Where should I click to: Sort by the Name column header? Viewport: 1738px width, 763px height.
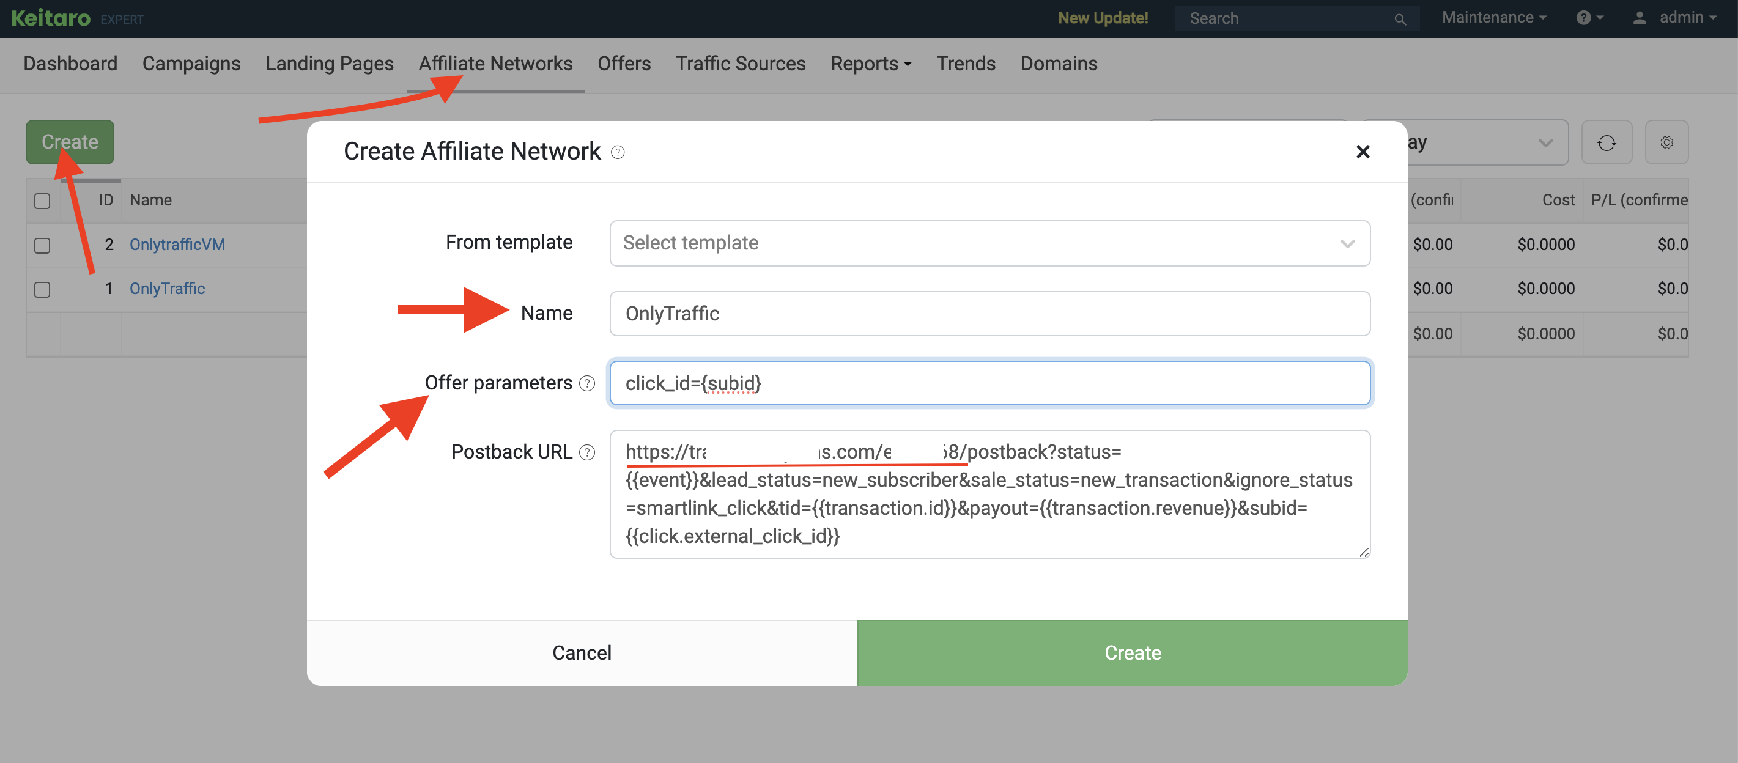(x=150, y=201)
